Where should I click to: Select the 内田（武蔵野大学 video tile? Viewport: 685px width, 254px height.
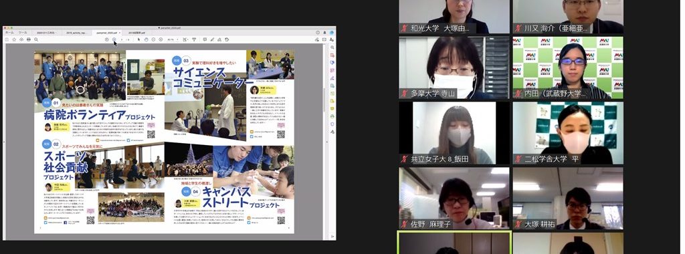pyautogui.click(x=568, y=68)
